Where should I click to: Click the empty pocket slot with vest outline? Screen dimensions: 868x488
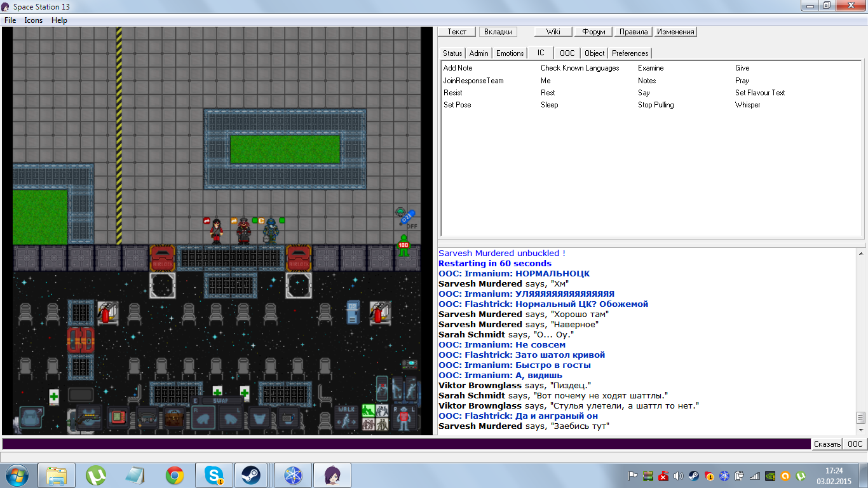pyautogui.click(x=259, y=417)
